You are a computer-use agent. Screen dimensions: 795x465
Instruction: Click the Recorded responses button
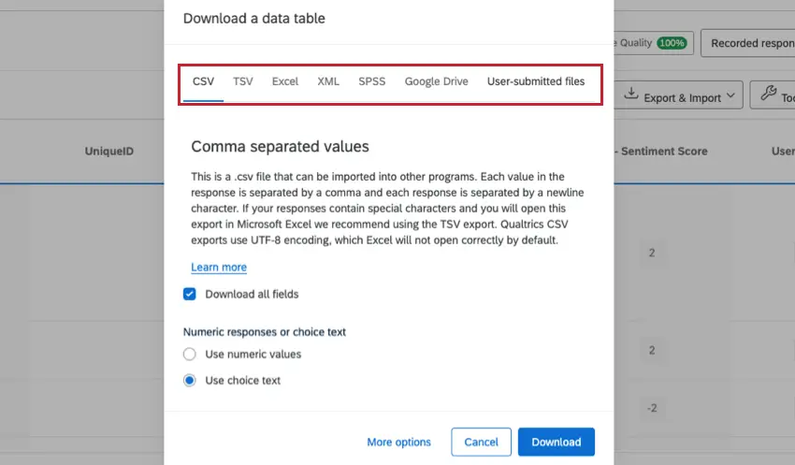(750, 43)
